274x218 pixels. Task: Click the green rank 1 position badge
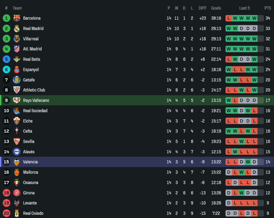coord(6,18)
